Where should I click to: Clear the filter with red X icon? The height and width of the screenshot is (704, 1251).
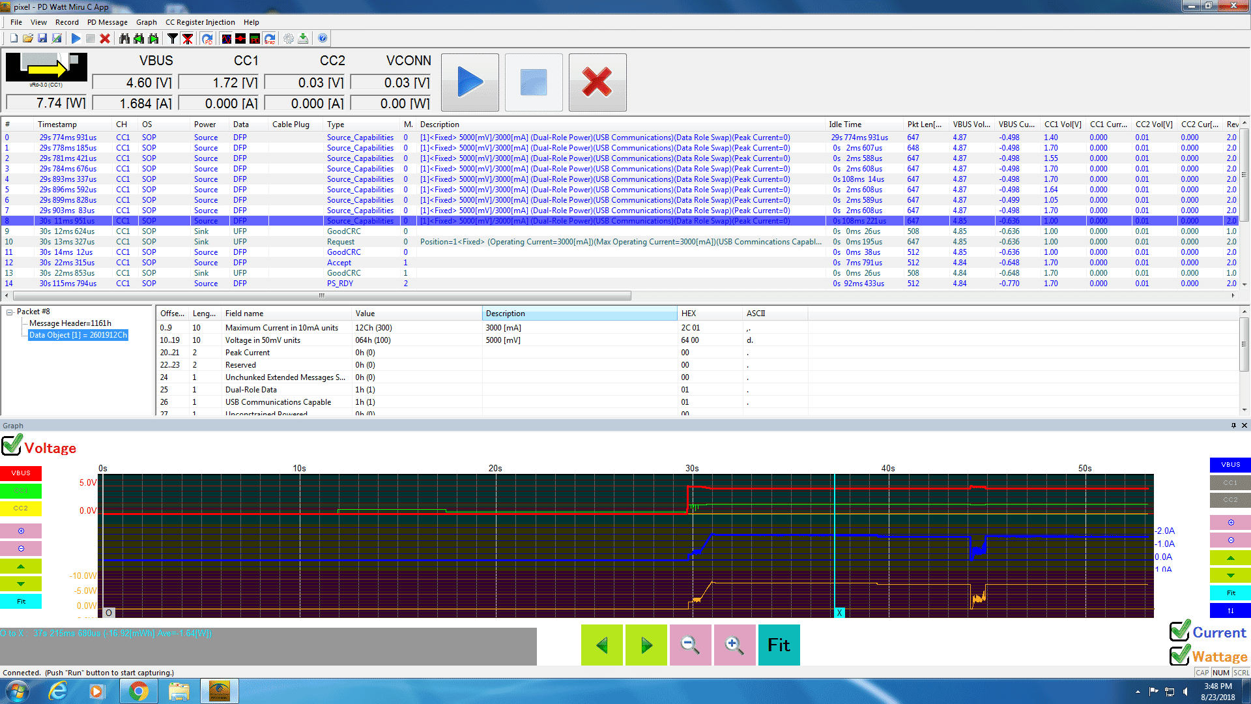click(x=186, y=38)
